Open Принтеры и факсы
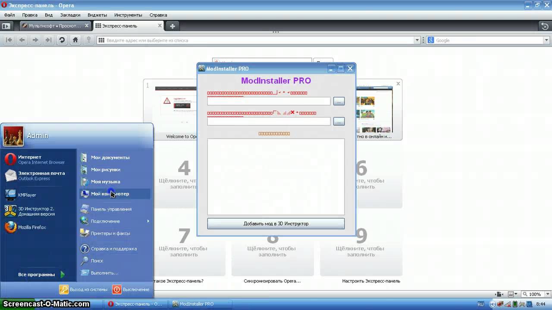 pyautogui.click(x=110, y=233)
